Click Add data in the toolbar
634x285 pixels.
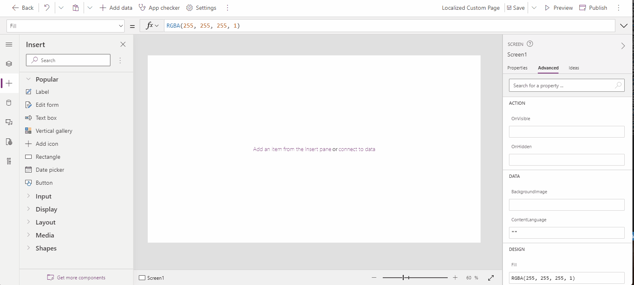[116, 8]
